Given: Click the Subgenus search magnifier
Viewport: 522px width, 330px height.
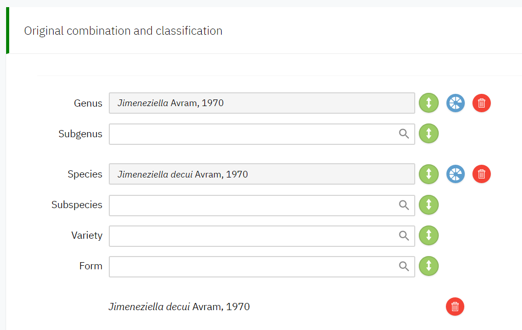Looking at the screenshot, I should 404,134.
